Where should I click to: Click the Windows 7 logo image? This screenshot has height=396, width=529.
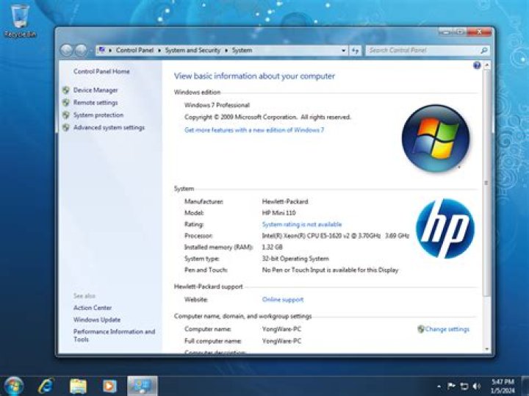tap(435, 138)
